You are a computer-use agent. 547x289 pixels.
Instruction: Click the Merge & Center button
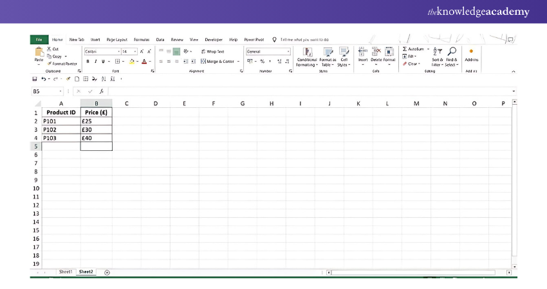[x=218, y=62]
